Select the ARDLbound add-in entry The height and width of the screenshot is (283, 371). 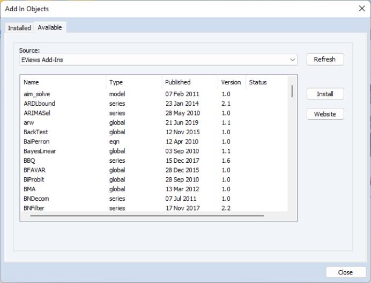coord(39,104)
